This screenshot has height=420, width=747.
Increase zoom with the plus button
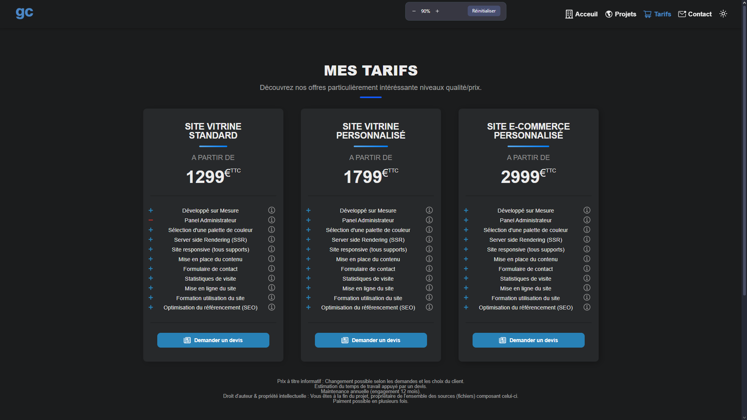437,11
